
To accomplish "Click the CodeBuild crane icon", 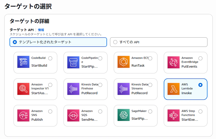I will coord(23,62).
